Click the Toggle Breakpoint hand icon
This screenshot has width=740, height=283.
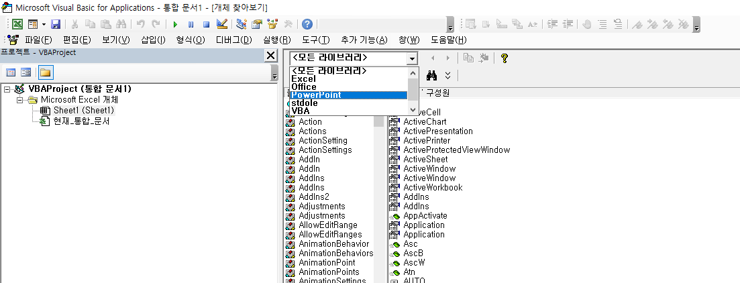pyautogui.click(x=587, y=24)
